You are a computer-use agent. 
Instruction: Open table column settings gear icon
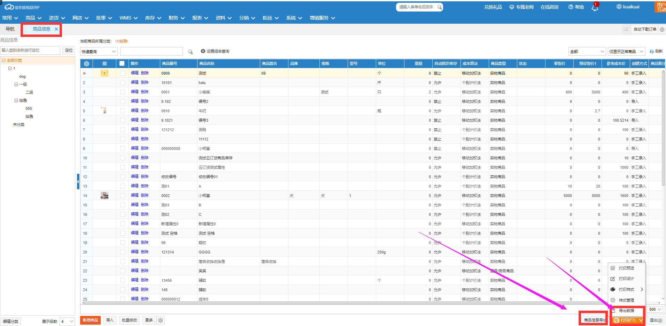(86, 63)
